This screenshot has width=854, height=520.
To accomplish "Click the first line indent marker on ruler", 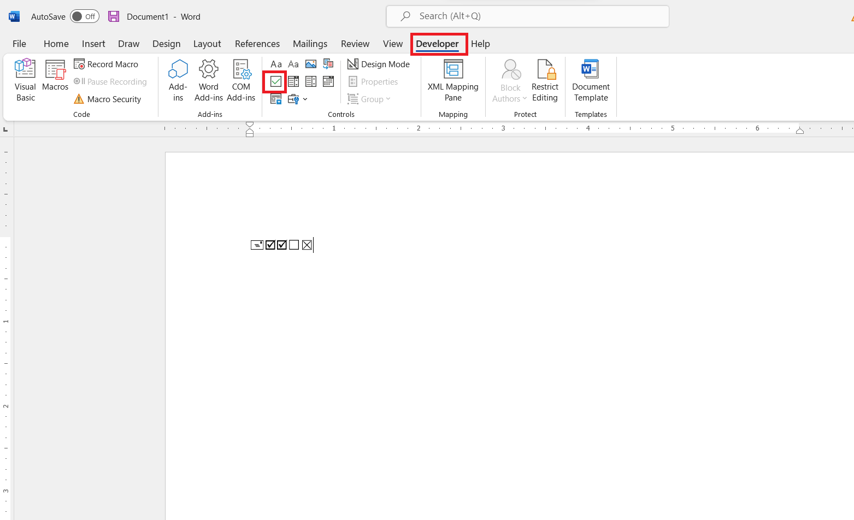I will [x=250, y=125].
